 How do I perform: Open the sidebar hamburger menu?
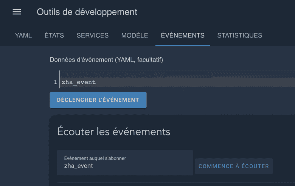pyautogui.click(x=17, y=12)
